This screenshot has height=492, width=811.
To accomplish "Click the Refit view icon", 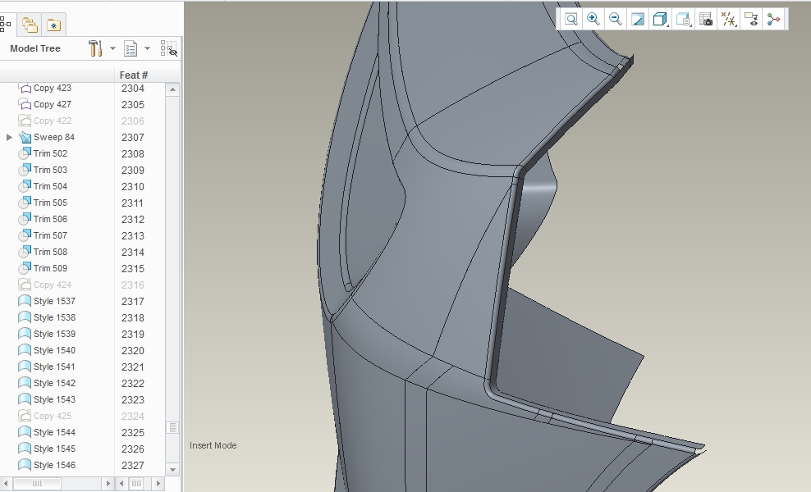I will [571, 20].
